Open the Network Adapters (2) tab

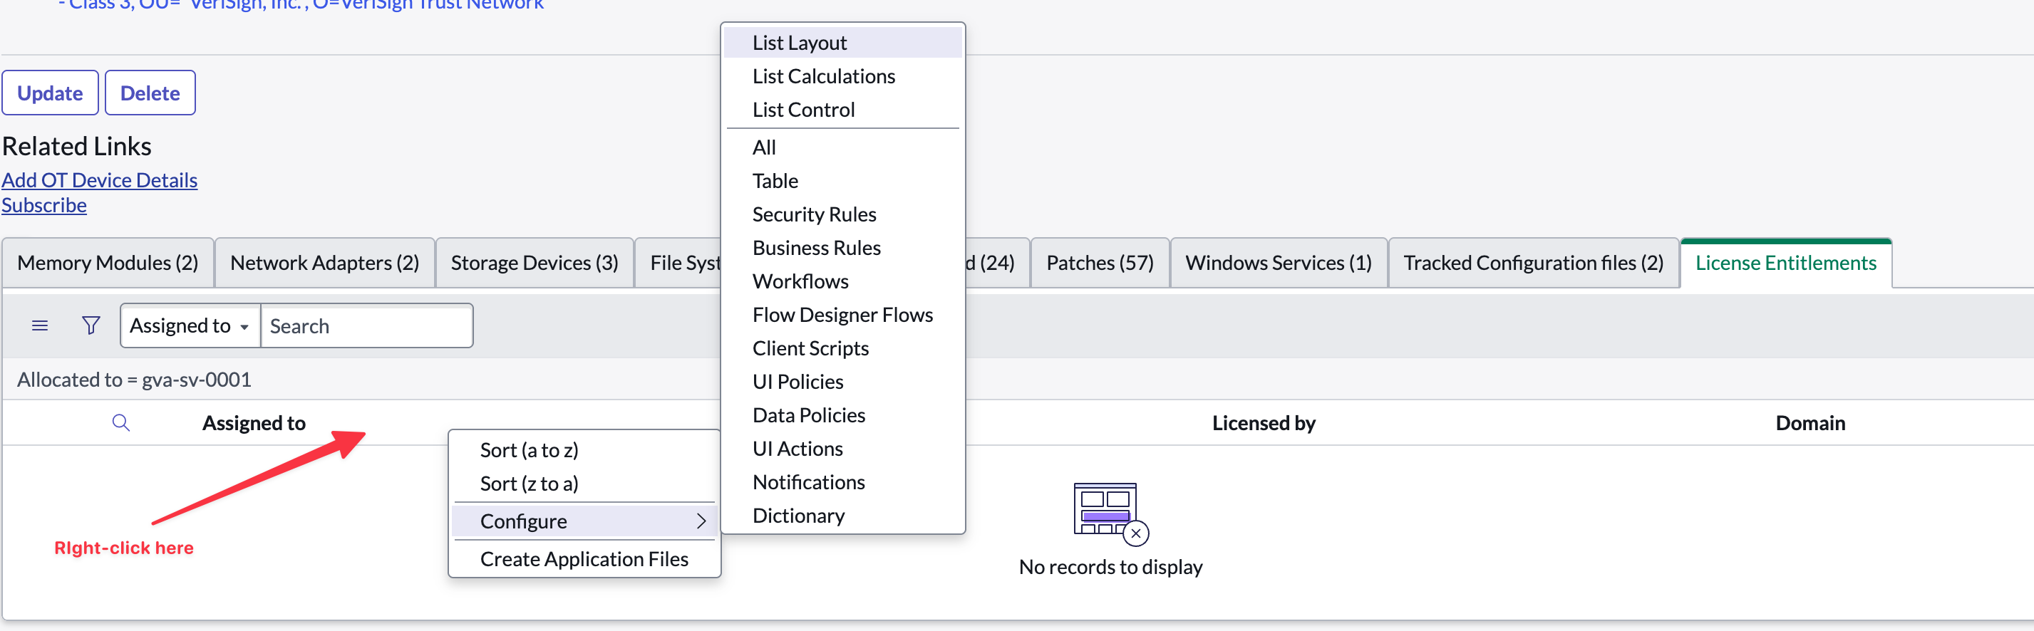[x=324, y=263]
